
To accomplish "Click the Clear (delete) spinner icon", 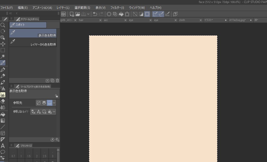I will pyautogui.click(x=109, y=14).
